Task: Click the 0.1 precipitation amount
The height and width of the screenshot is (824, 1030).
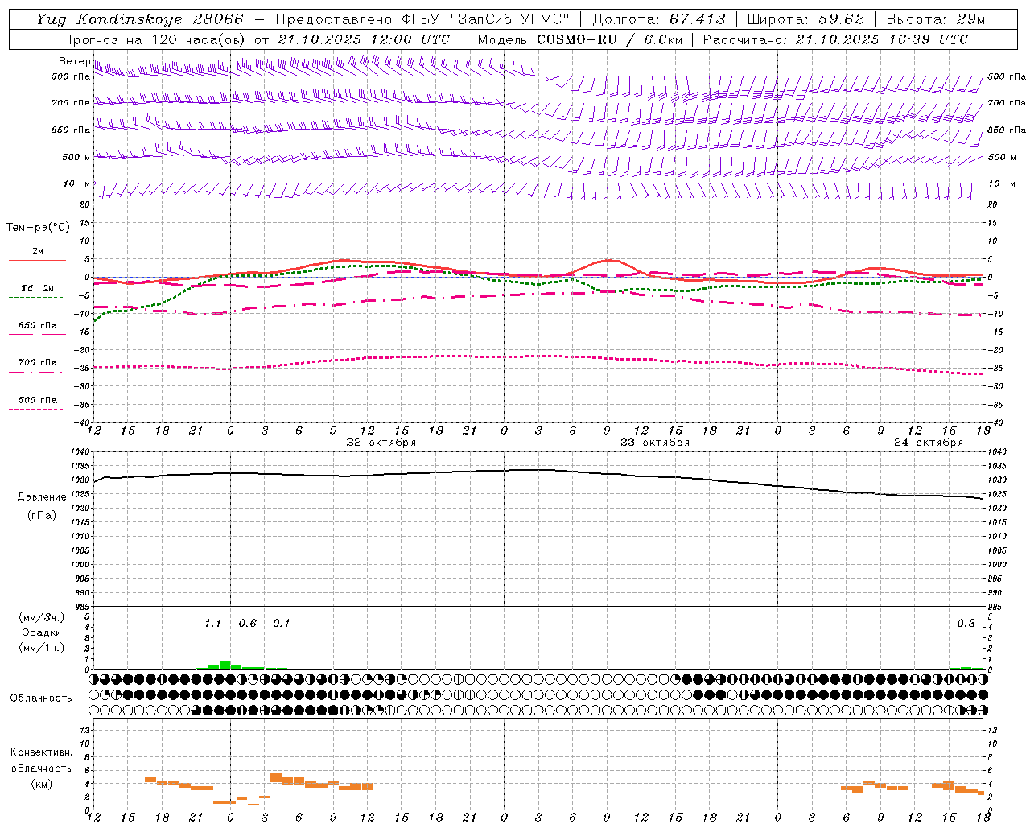Action: (x=281, y=624)
